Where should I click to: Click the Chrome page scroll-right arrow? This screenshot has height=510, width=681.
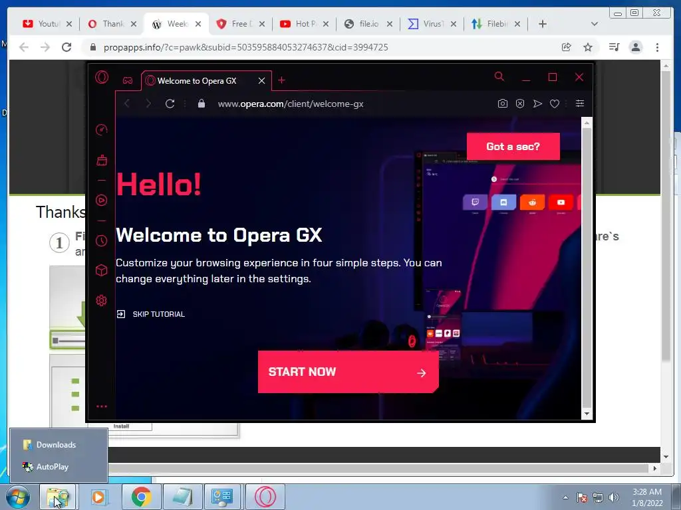pos(655,468)
